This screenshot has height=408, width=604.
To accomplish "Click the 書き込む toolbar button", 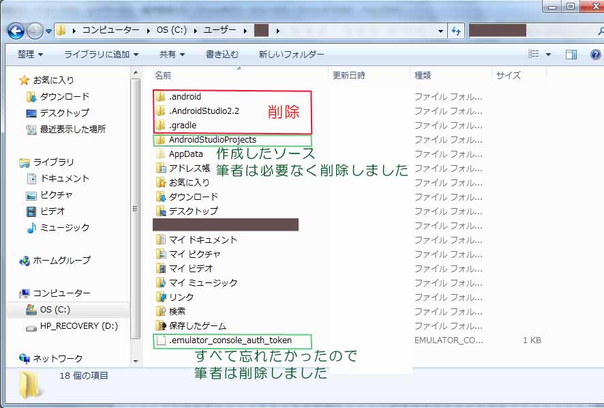I will [x=222, y=55].
